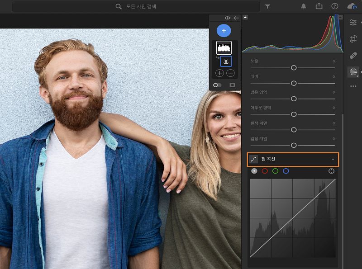Image resolution: width=362 pixels, height=269 pixels.
Task: Open the cloud sync status icon
Action: tap(352, 6)
